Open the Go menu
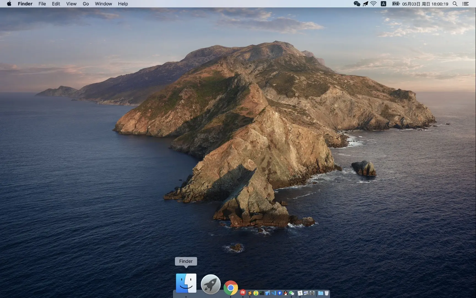The height and width of the screenshot is (298, 476). 86,4
